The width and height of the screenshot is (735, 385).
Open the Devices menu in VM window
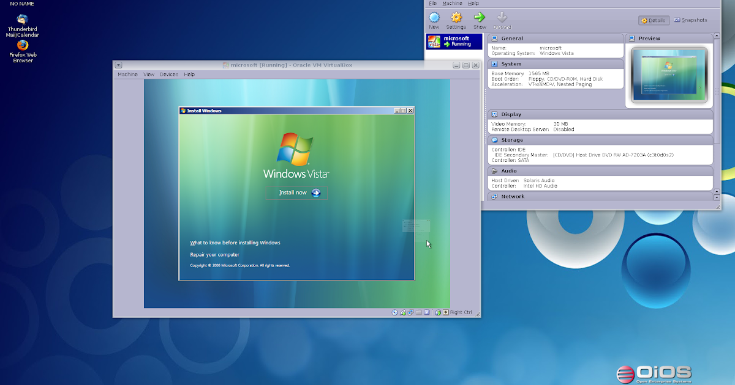click(x=169, y=75)
